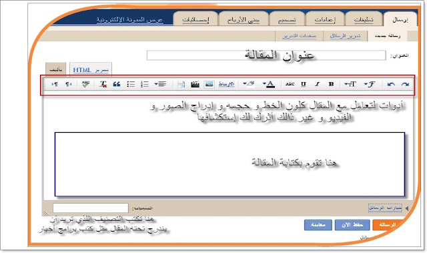Click inside the post body editing area
This screenshot has height=253, width=427.
click(230, 164)
